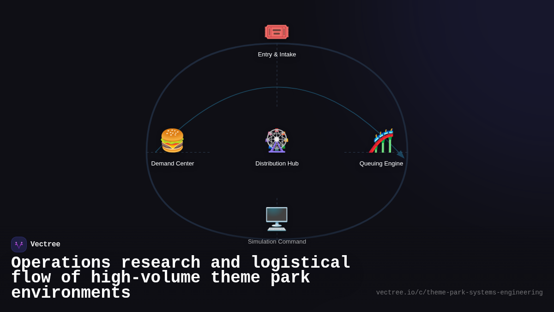The width and height of the screenshot is (554, 312).
Task: Click the Vectree logo icon
Action: 18,244
